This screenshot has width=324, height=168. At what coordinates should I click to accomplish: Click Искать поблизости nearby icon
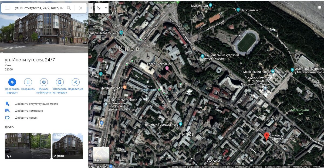[44, 82]
